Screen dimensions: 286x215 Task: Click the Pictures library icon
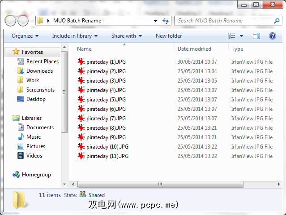(21, 146)
